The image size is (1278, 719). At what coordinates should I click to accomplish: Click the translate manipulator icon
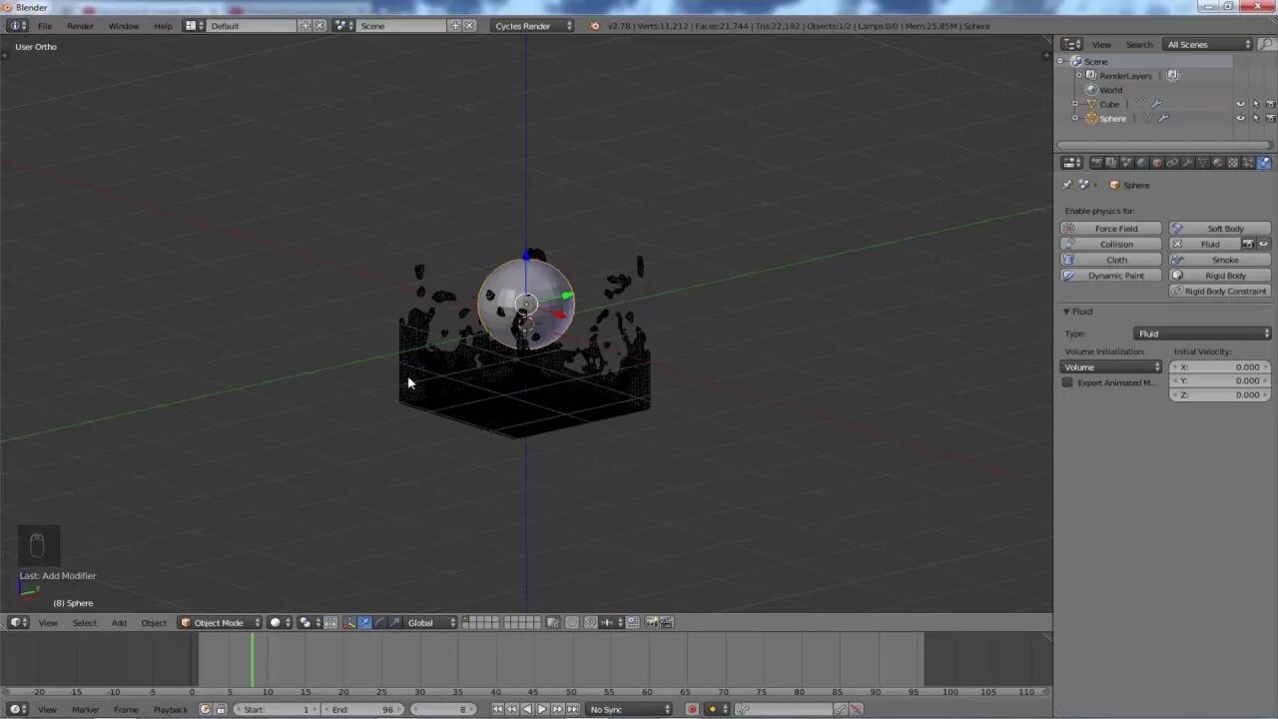click(365, 622)
